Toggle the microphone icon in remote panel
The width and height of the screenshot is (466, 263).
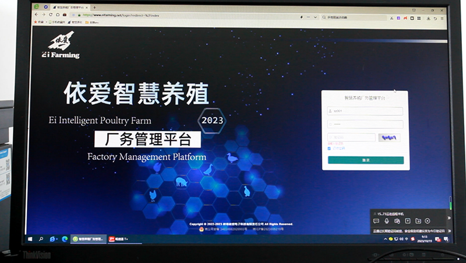387,221
